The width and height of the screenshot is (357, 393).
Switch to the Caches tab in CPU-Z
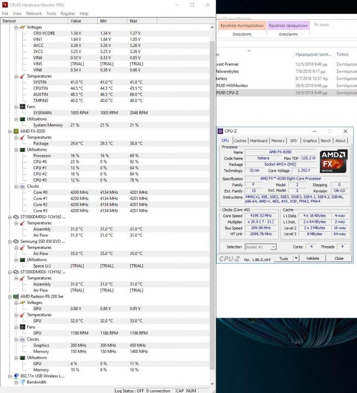pyautogui.click(x=240, y=141)
